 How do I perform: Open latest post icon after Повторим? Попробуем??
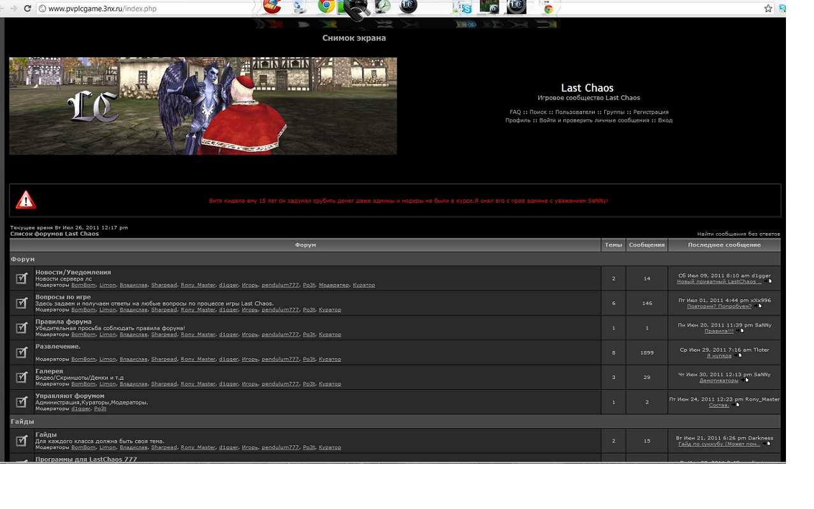pos(757,306)
